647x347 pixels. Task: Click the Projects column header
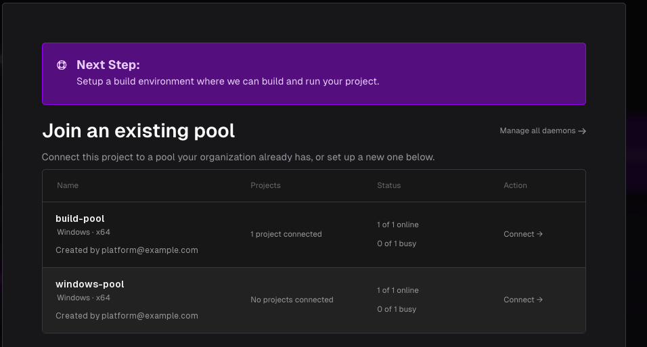tap(265, 185)
